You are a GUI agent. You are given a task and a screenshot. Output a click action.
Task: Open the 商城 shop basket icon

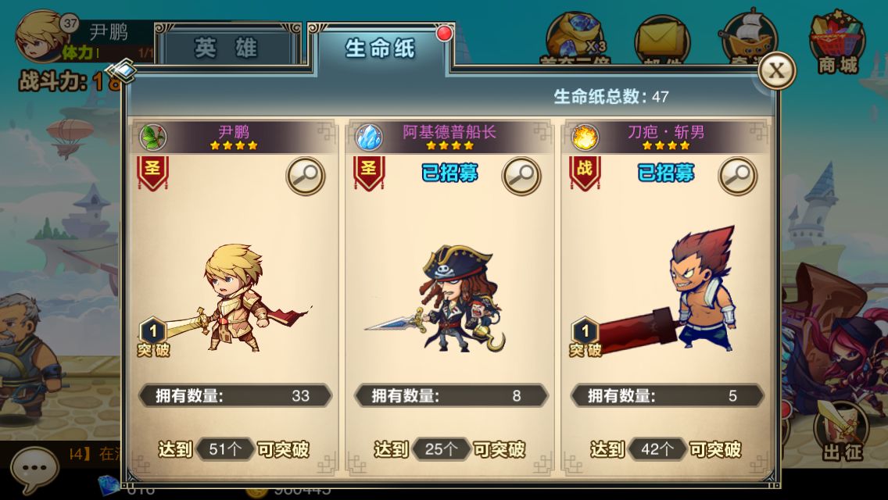pos(837,41)
